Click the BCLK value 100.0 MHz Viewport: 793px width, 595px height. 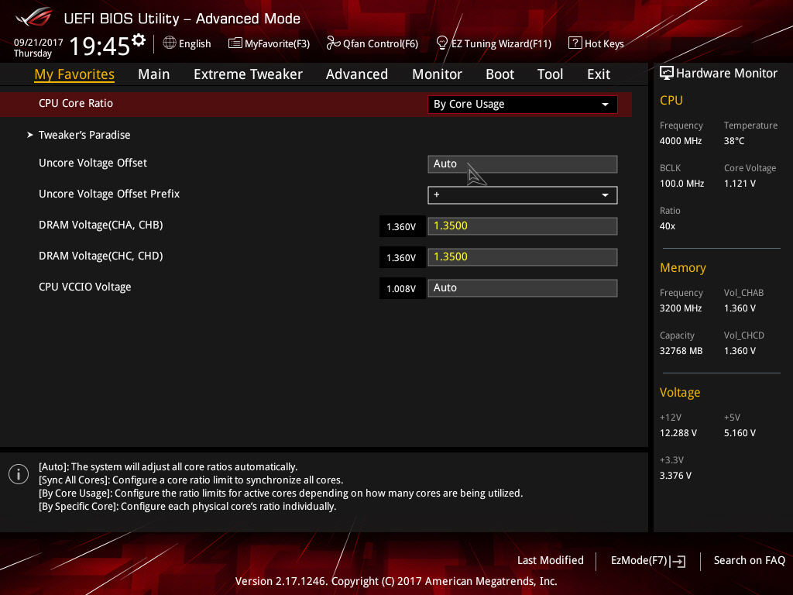pos(681,184)
